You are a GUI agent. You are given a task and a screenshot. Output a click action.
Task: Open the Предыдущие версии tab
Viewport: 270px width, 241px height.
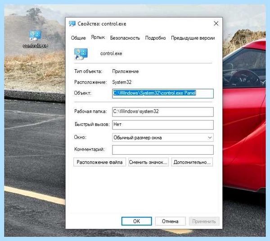coord(193,38)
